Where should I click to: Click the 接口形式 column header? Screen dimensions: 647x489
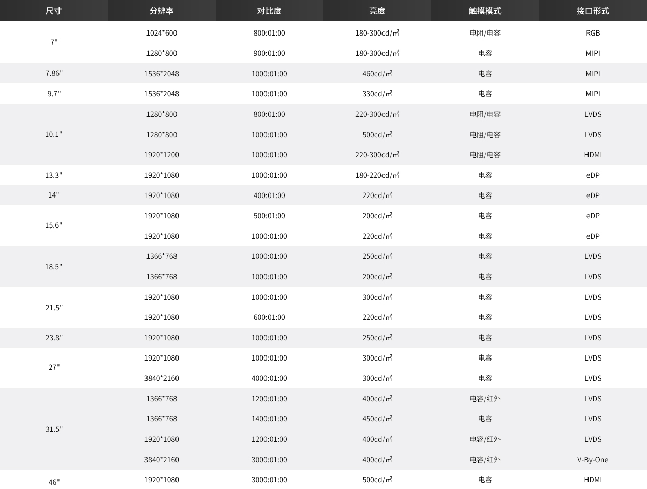point(593,11)
